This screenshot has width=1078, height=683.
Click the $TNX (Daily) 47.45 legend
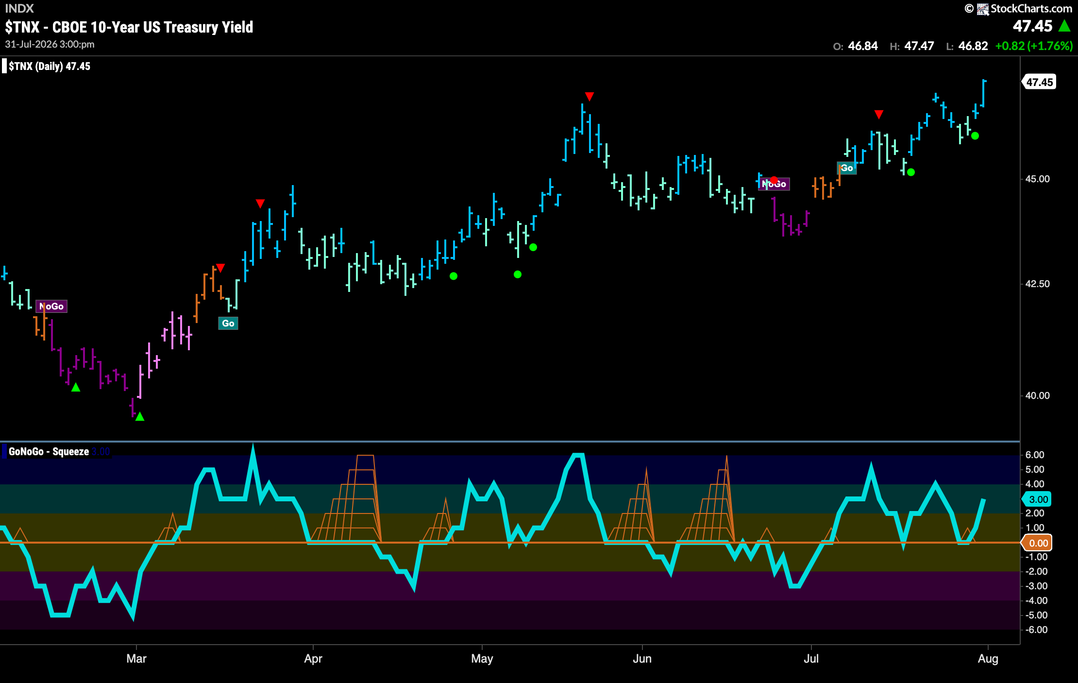[50, 66]
